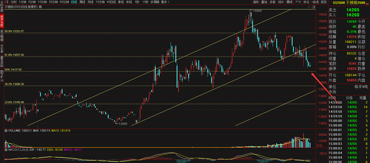Screen dimensions: 370x163
Task: Toggle +自选 watchlist for this contract
Action: pyautogui.click(x=315, y=2)
